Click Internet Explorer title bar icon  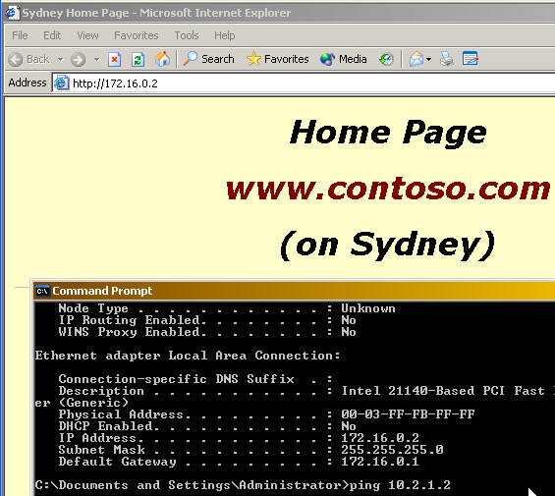pos(12,13)
